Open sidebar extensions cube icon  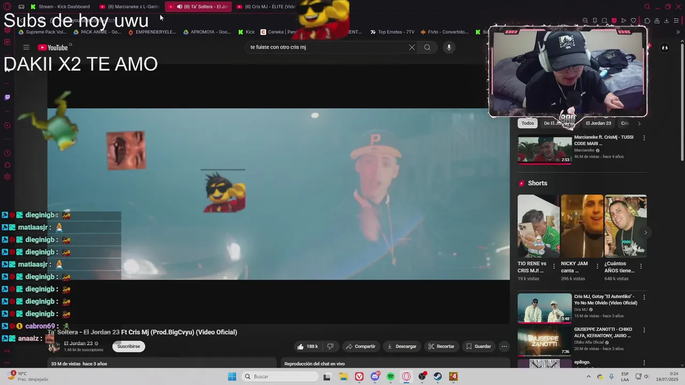tap(7, 165)
